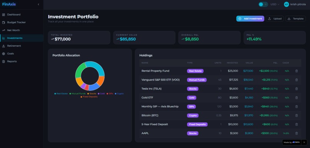Click the NAME column header
This screenshot has height=148, width=310.
[145, 63]
